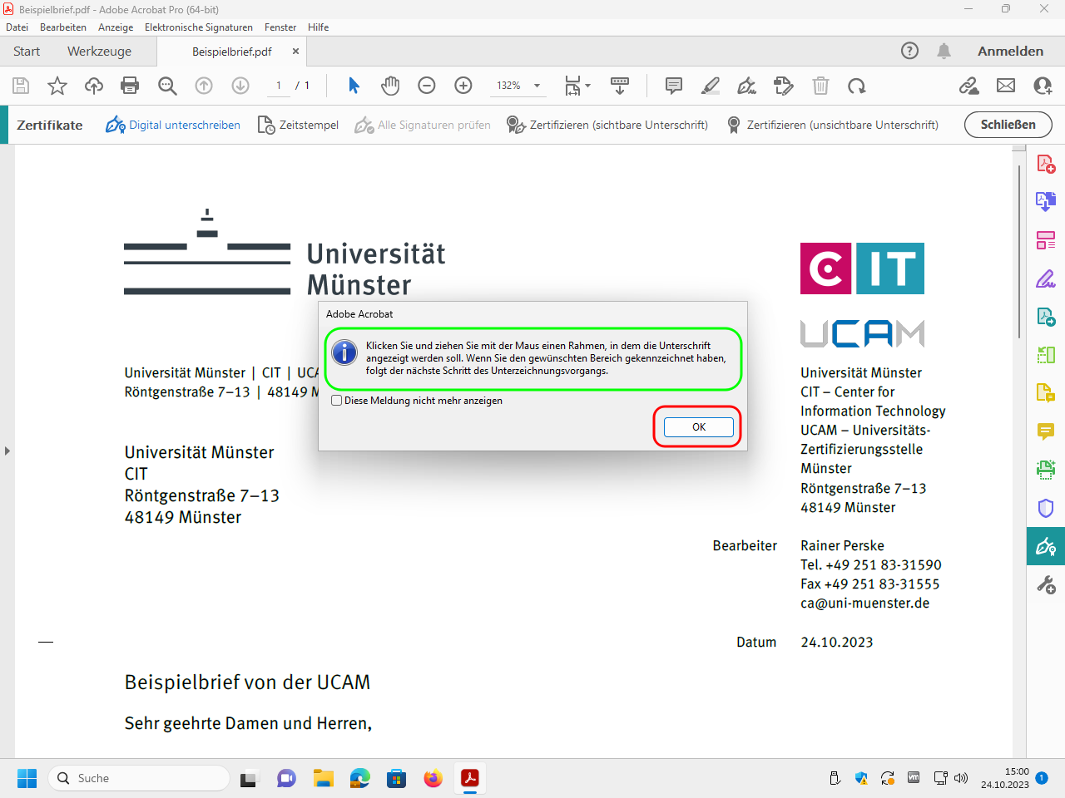Viewport: 1065px width, 798px height.
Task: Expand the page fit options dropdown
Action: pos(587,86)
